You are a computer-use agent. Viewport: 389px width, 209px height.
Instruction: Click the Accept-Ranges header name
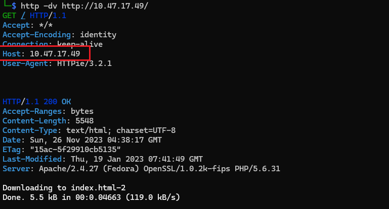(31, 111)
